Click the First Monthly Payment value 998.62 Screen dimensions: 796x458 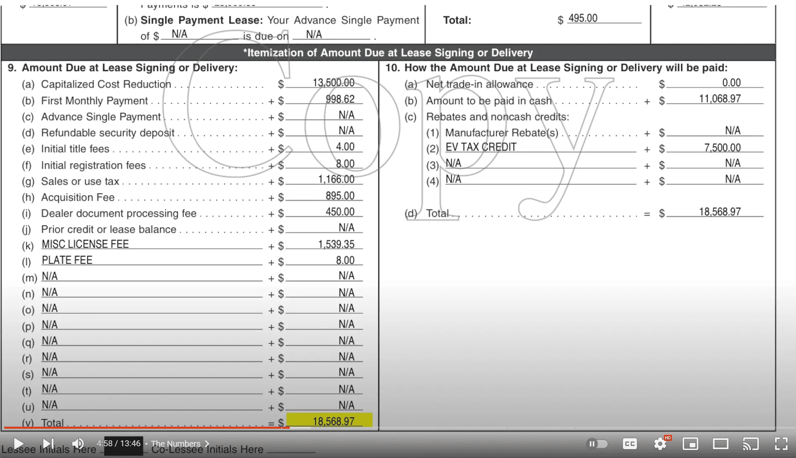click(340, 99)
